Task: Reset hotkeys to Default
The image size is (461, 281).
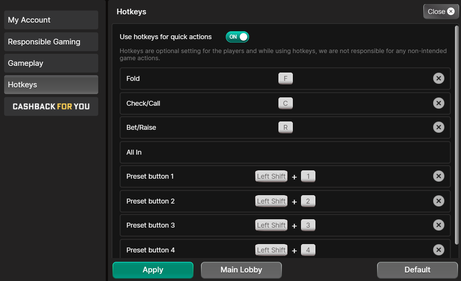Action: tap(417, 270)
